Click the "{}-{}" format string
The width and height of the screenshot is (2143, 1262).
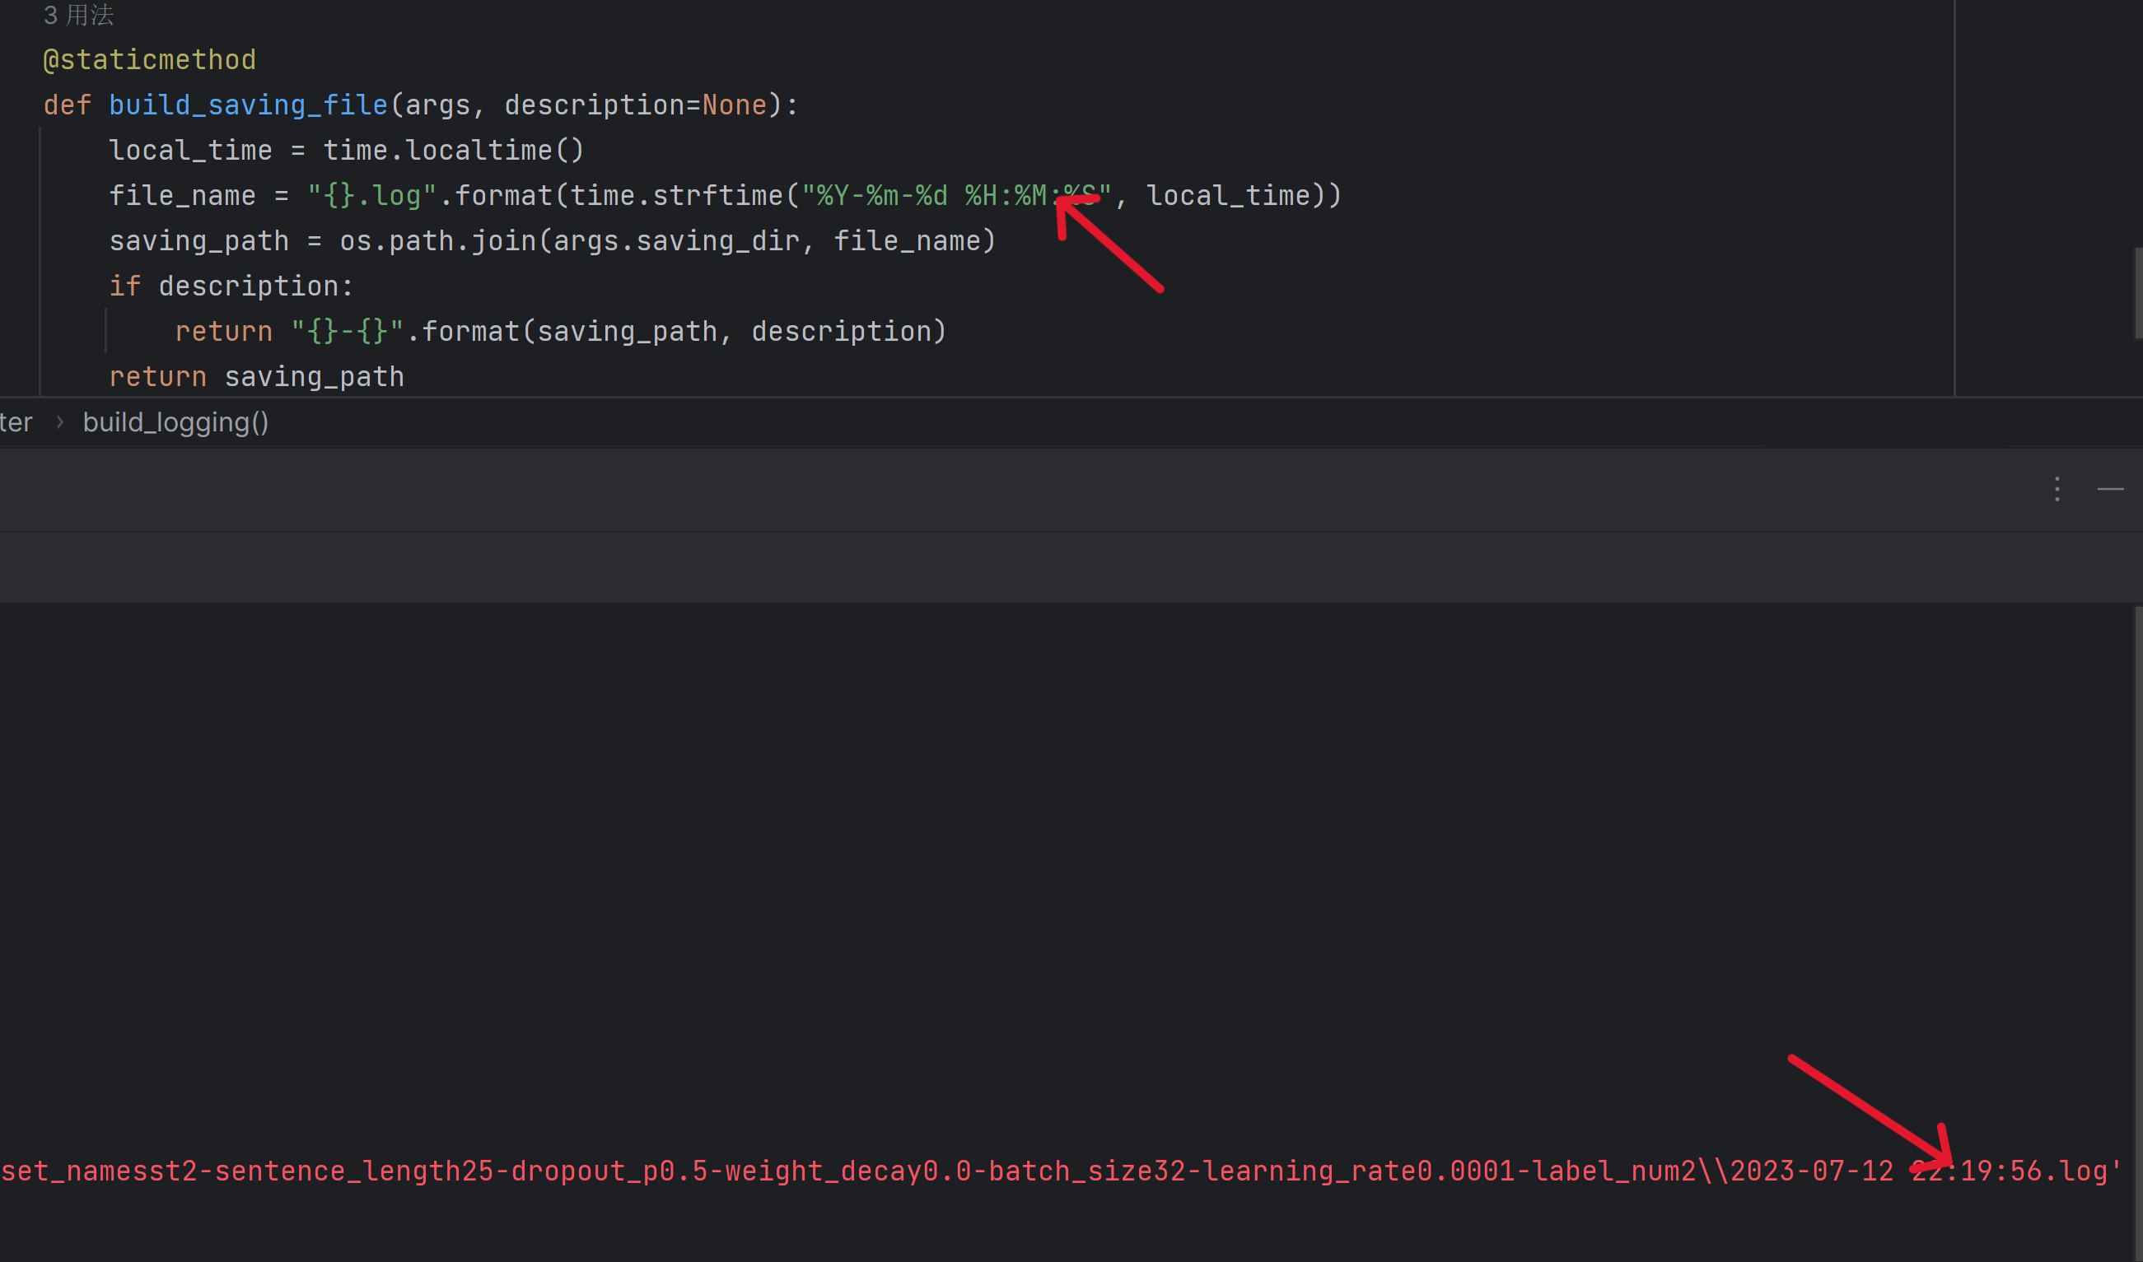click(347, 331)
